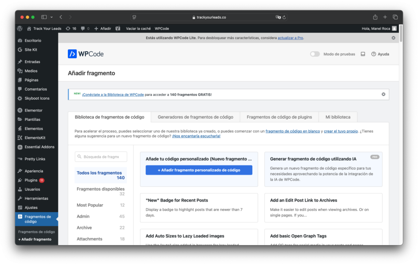Open Hola, Manel Roca profile menu
Image resolution: width=418 pixels, height=265 pixels.
pos(379,28)
